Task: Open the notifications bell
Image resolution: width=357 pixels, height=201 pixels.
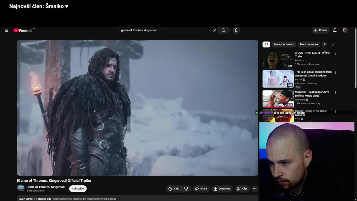Action: (335, 30)
